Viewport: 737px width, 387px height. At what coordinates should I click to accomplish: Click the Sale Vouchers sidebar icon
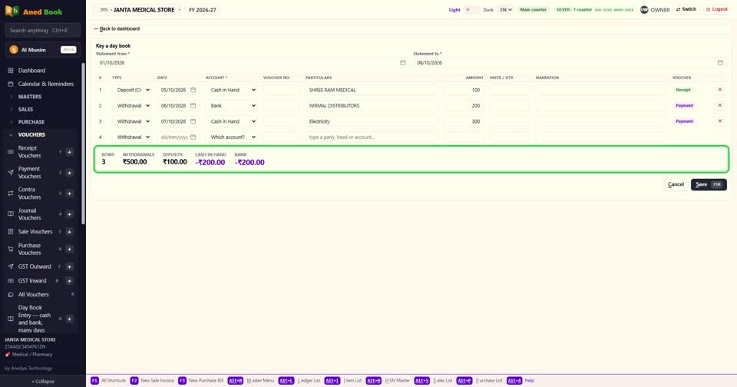(10, 231)
